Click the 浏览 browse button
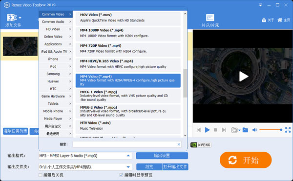 tap(149, 167)
